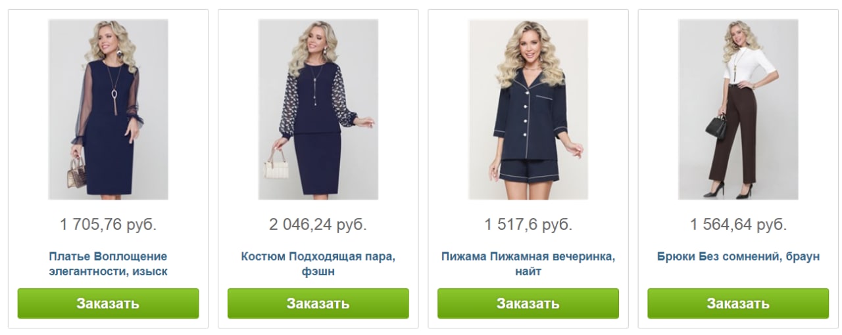842x335 pixels.
Task: Click the crocodile handbag in dress photo
Action: tap(78, 172)
